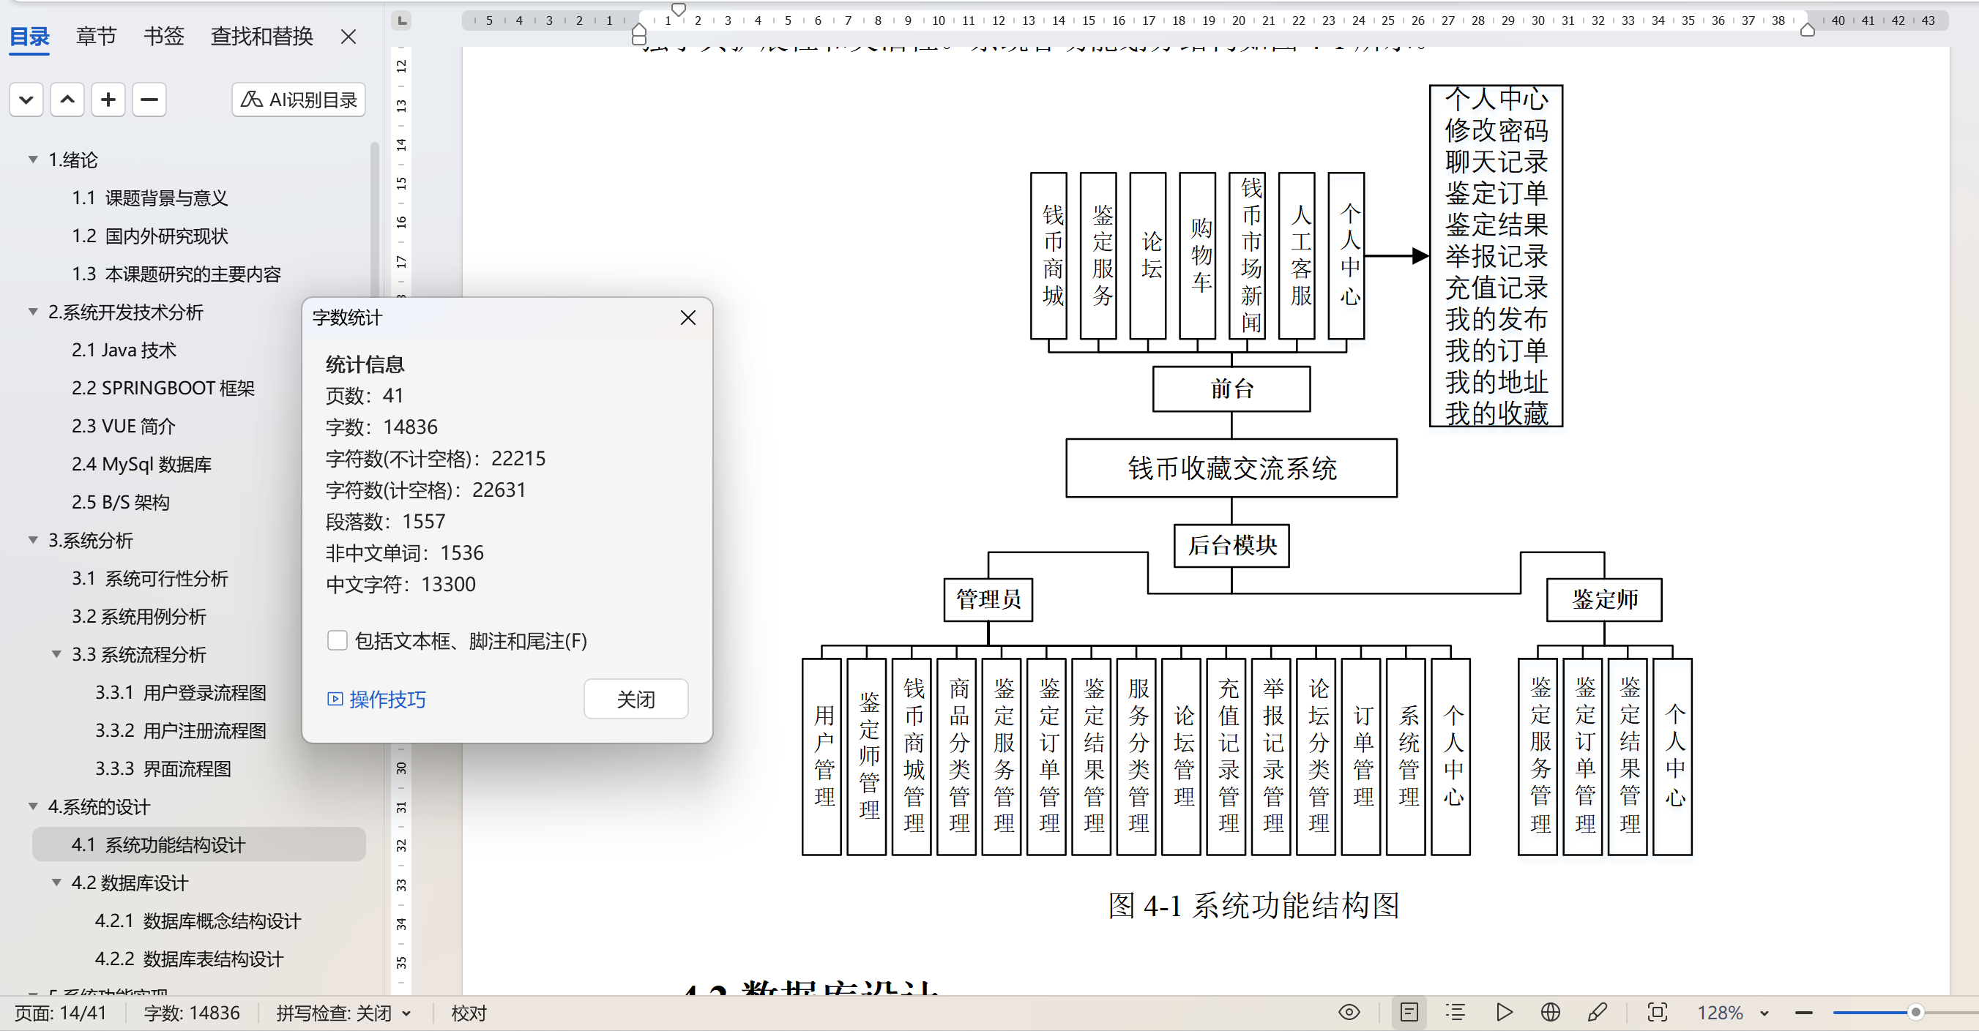This screenshot has height=1031, width=1979.
Task: Collapse the 3.3 系统流程分析 tree node
Action: pos(56,654)
